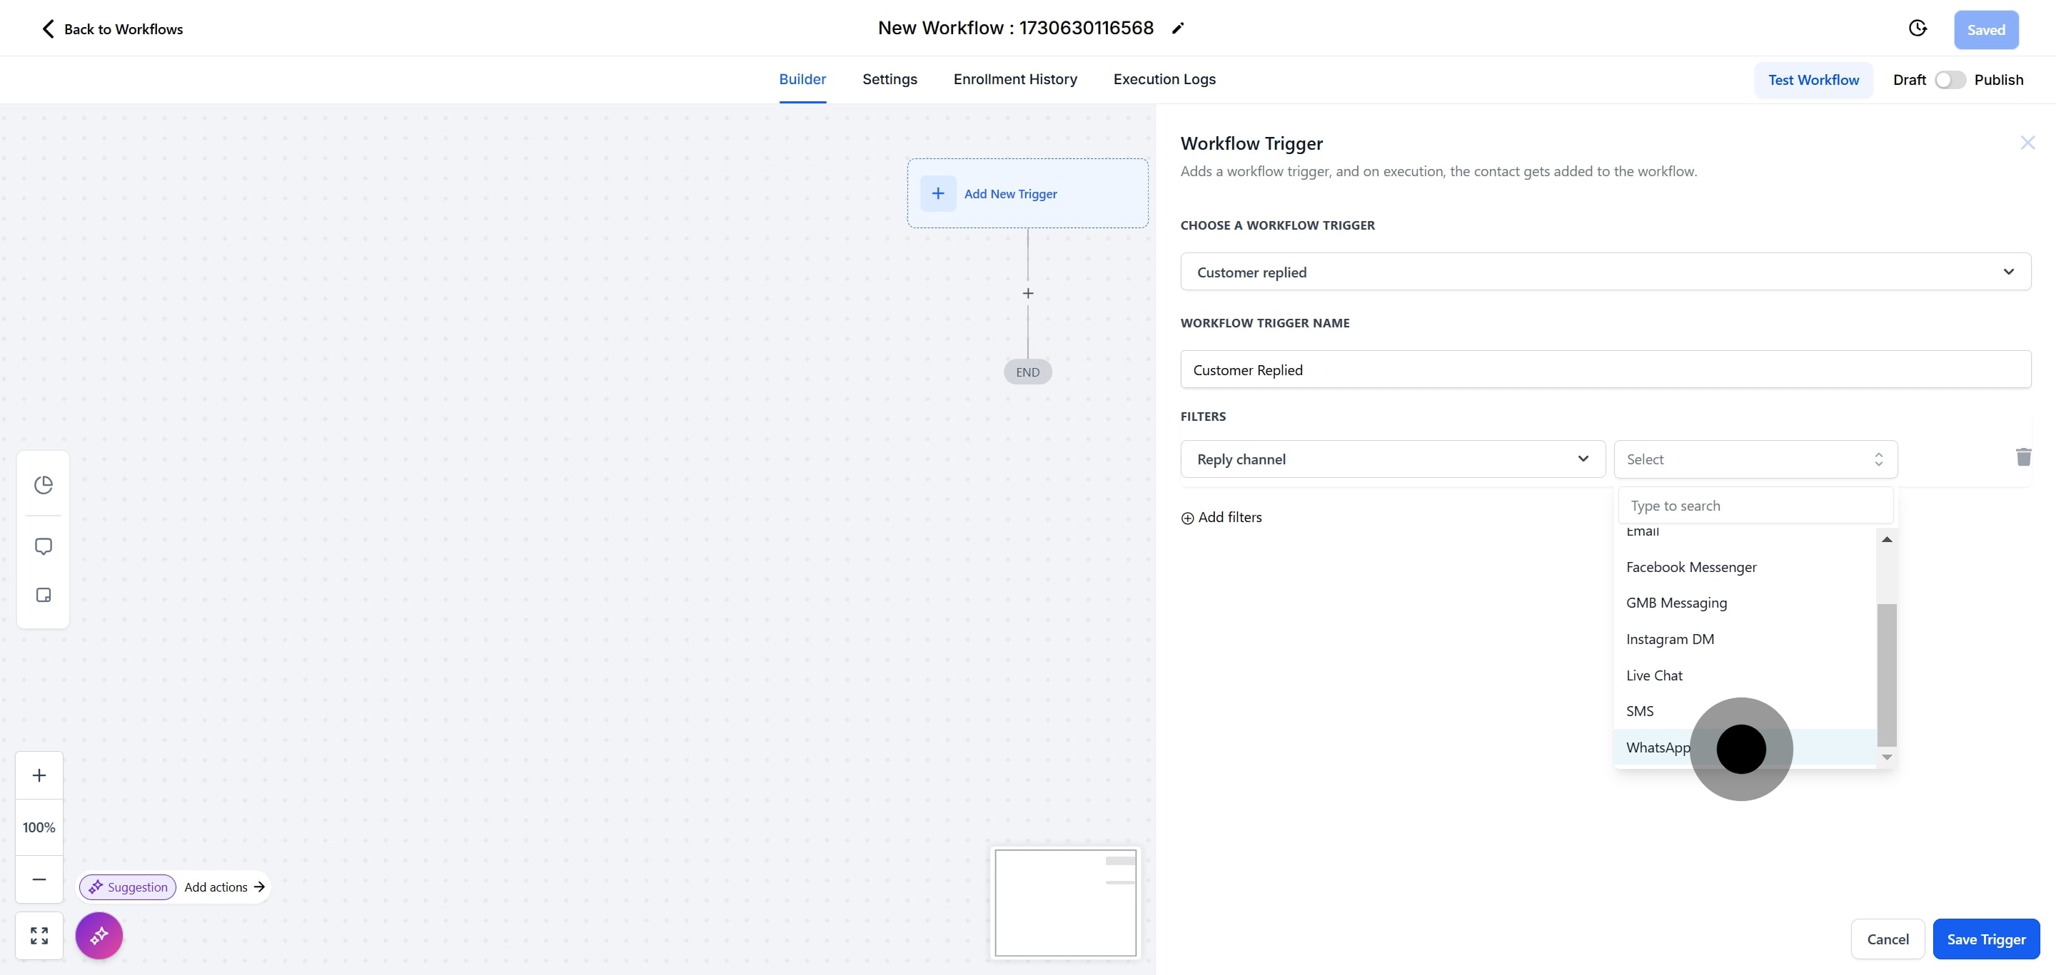The image size is (2056, 975).
Task: Open the Execution Logs tab
Action: 1164,79
